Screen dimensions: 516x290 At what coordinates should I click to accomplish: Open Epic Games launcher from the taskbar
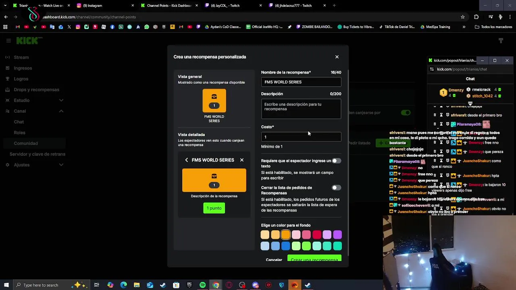click(189, 285)
